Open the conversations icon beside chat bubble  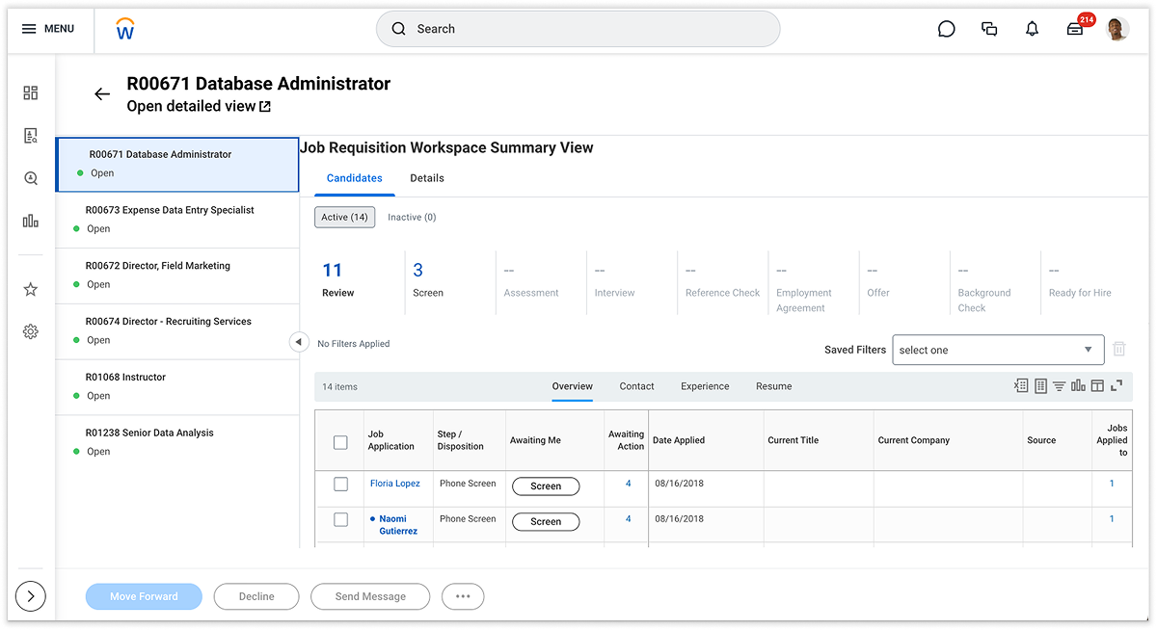[989, 29]
